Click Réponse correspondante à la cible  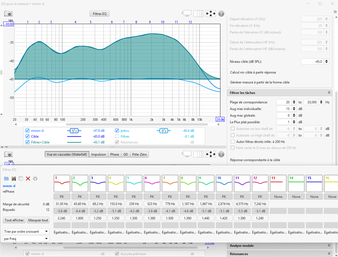tap(255, 160)
